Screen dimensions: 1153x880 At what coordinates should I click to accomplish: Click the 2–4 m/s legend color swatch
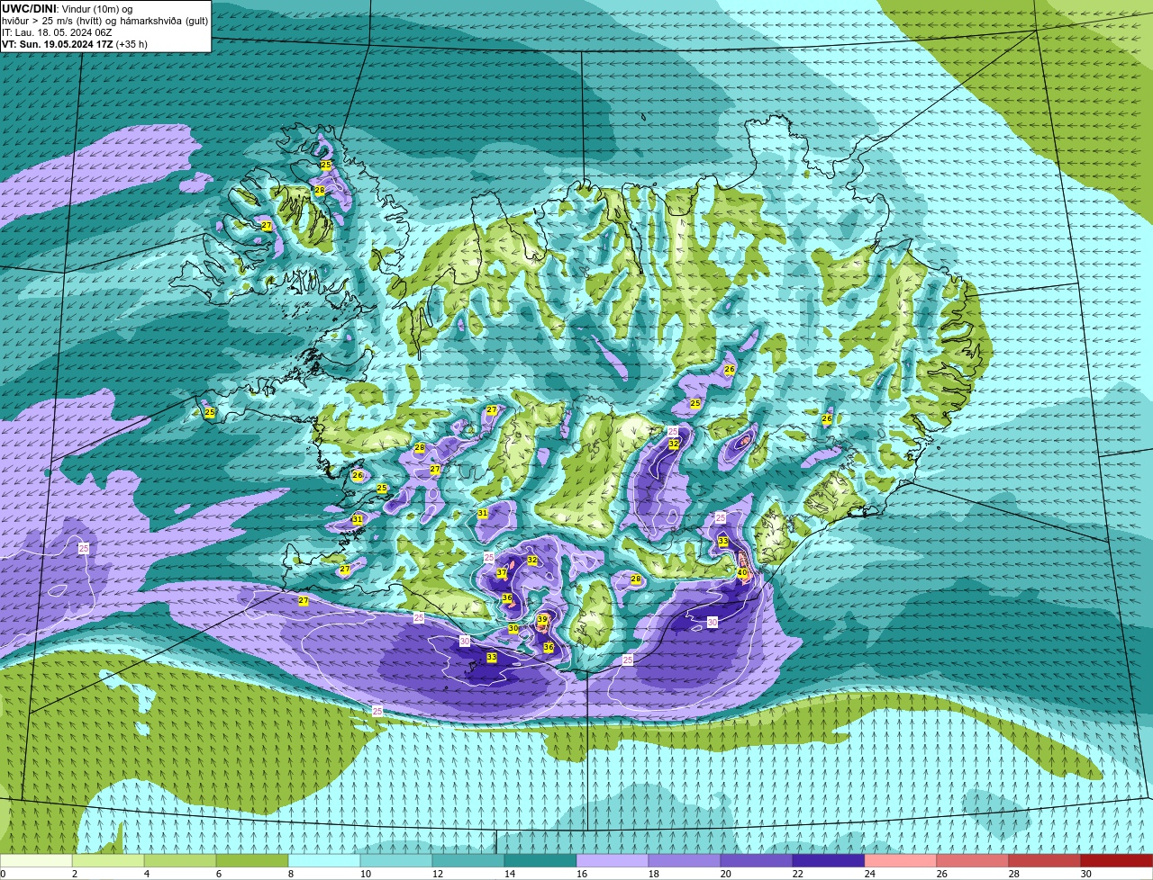108,861
